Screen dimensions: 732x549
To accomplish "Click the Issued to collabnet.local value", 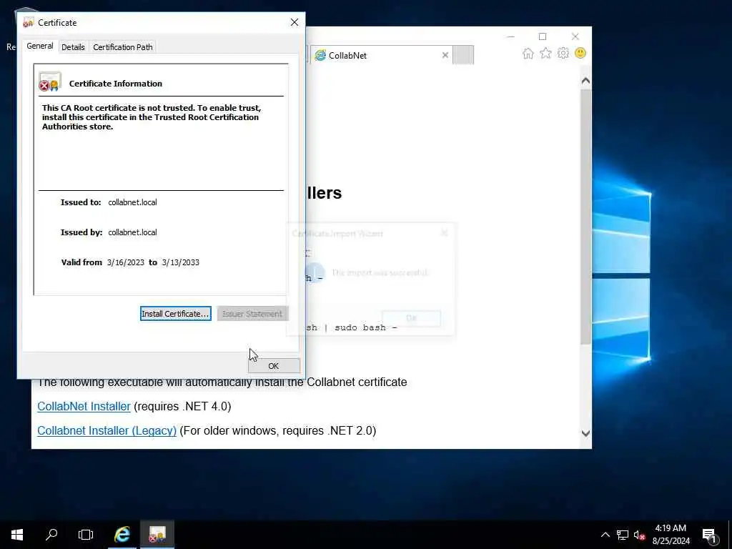I will pos(132,202).
